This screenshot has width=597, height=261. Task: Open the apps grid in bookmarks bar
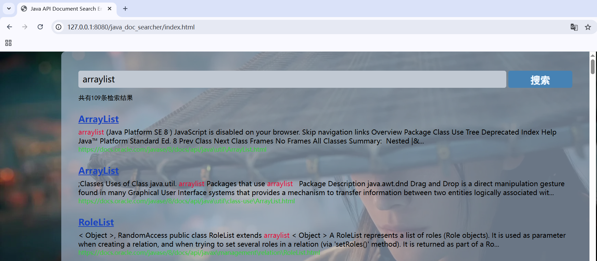pyautogui.click(x=9, y=43)
